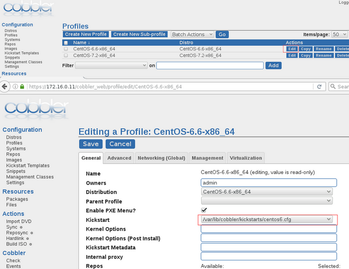Copy the CentOS-7.2-x86_64 profile
This screenshot has height=269, width=349.
(306, 55)
